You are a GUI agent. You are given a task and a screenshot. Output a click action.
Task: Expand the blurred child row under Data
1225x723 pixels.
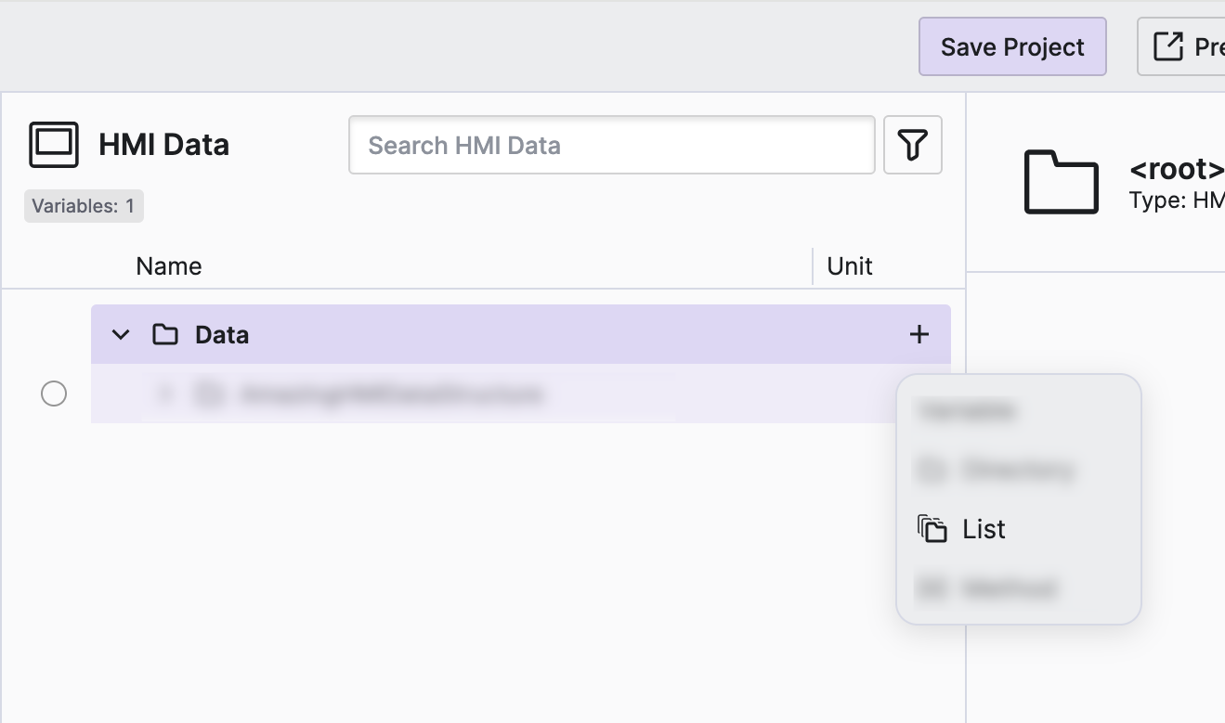pos(165,394)
